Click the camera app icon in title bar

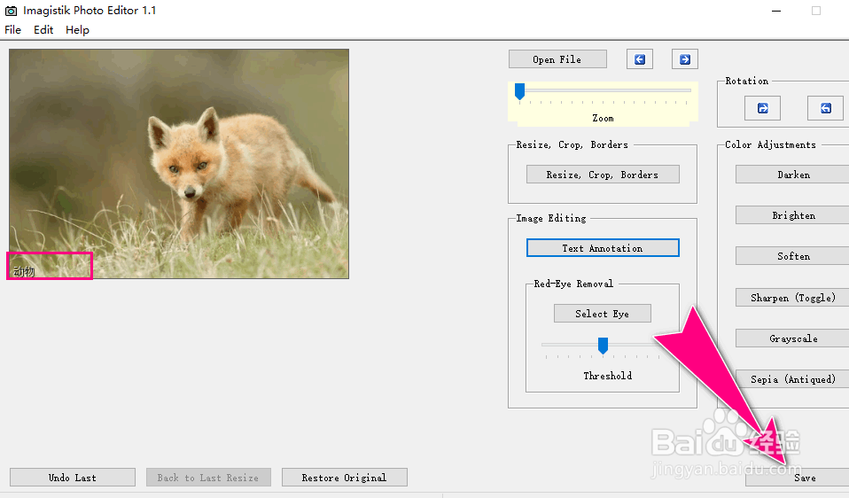click(x=12, y=11)
